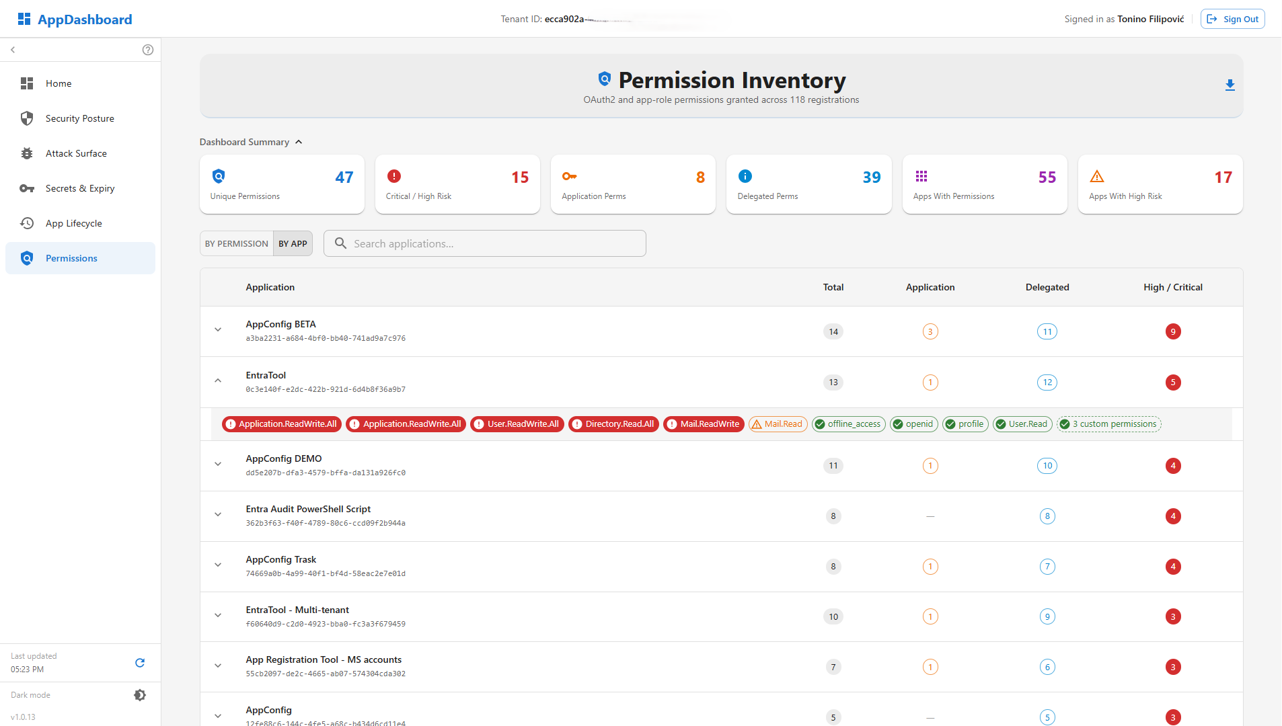Open Attack Surface bug icon
Screen dimensions: 1282x726
pyautogui.click(x=27, y=153)
